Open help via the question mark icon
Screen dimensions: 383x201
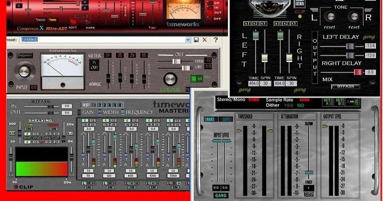click(x=216, y=40)
